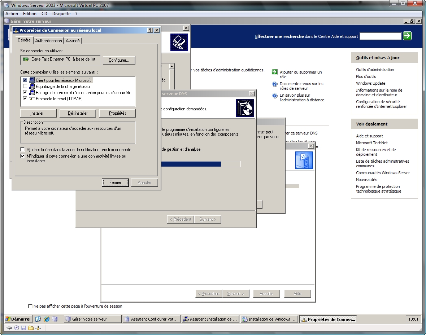Screen dimensions: 426x335
Task: Uncheck Protocole Internet (TCP/IP)
Action: (x=25, y=98)
